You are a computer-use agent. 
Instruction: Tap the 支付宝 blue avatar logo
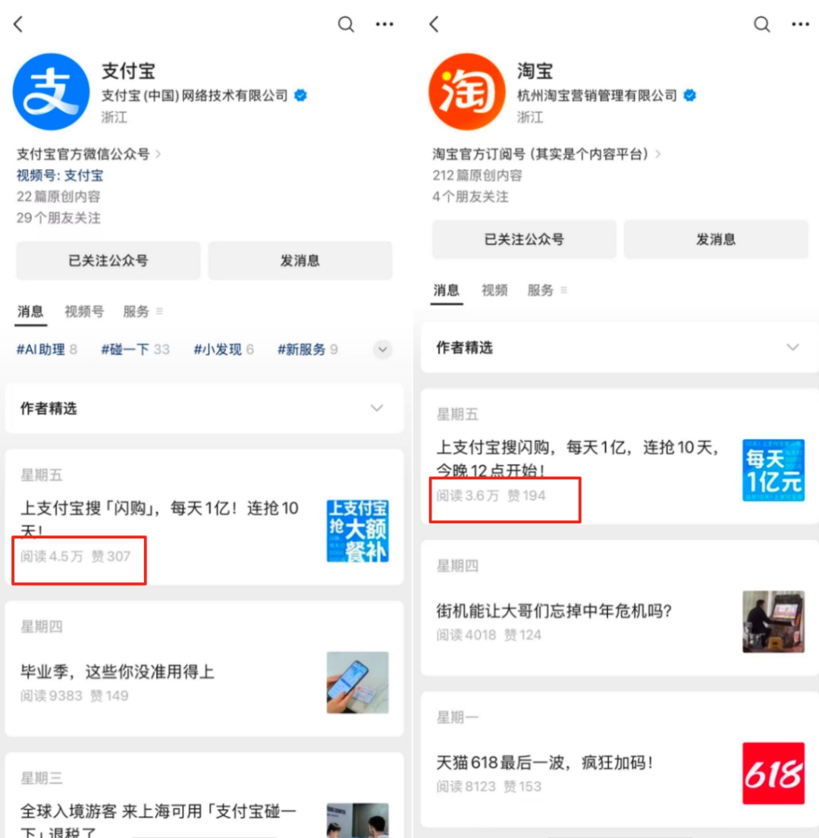tap(52, 92)
